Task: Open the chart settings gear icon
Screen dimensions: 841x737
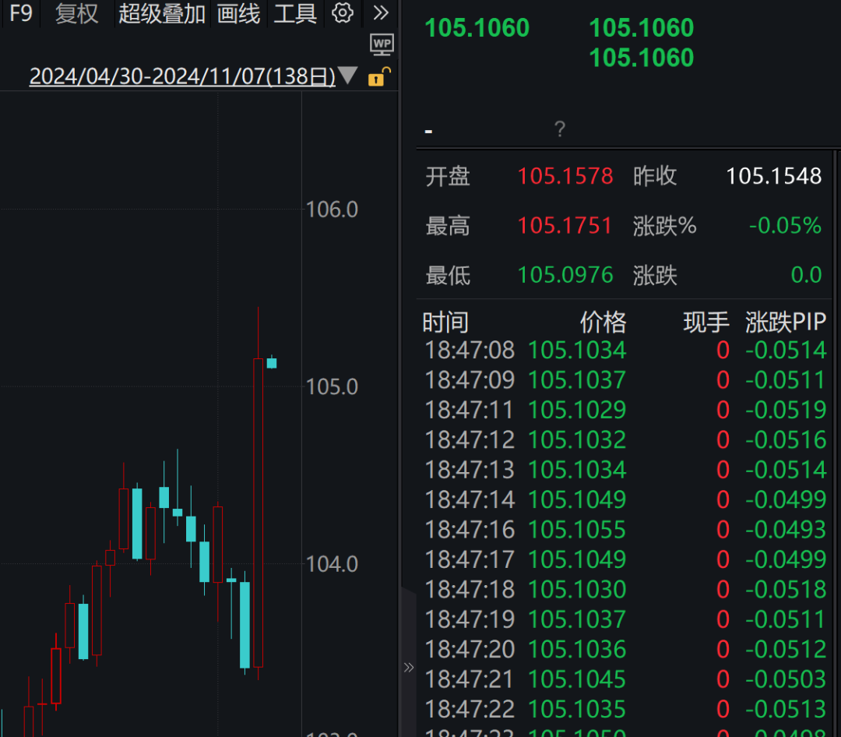Action: [343, 13]
